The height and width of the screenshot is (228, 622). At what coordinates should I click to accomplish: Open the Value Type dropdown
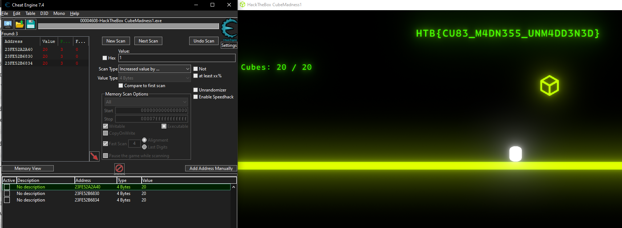(x=155, y=78)
